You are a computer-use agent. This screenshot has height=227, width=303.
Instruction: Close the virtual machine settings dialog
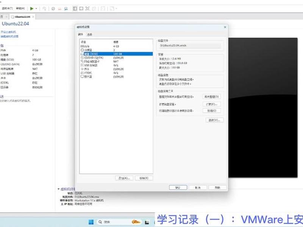coord(225,27)
